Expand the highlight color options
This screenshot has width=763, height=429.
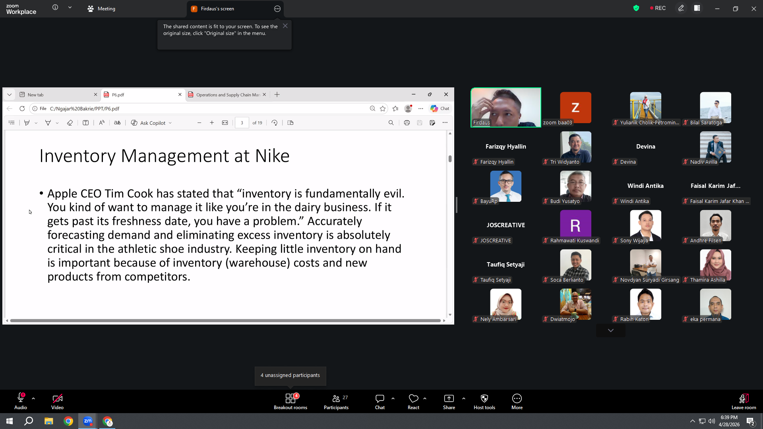(x=36, y=123)
